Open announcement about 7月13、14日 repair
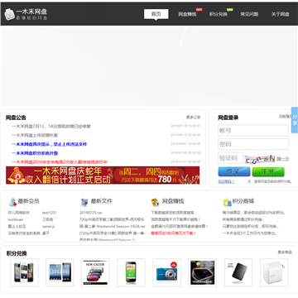This screenshot has height=298, width=298. tap(51, 127)
